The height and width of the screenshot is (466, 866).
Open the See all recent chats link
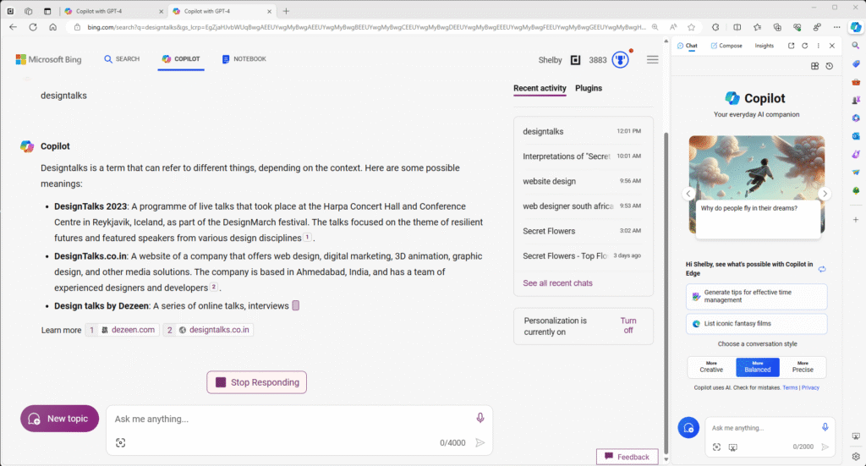pos(557,282)
